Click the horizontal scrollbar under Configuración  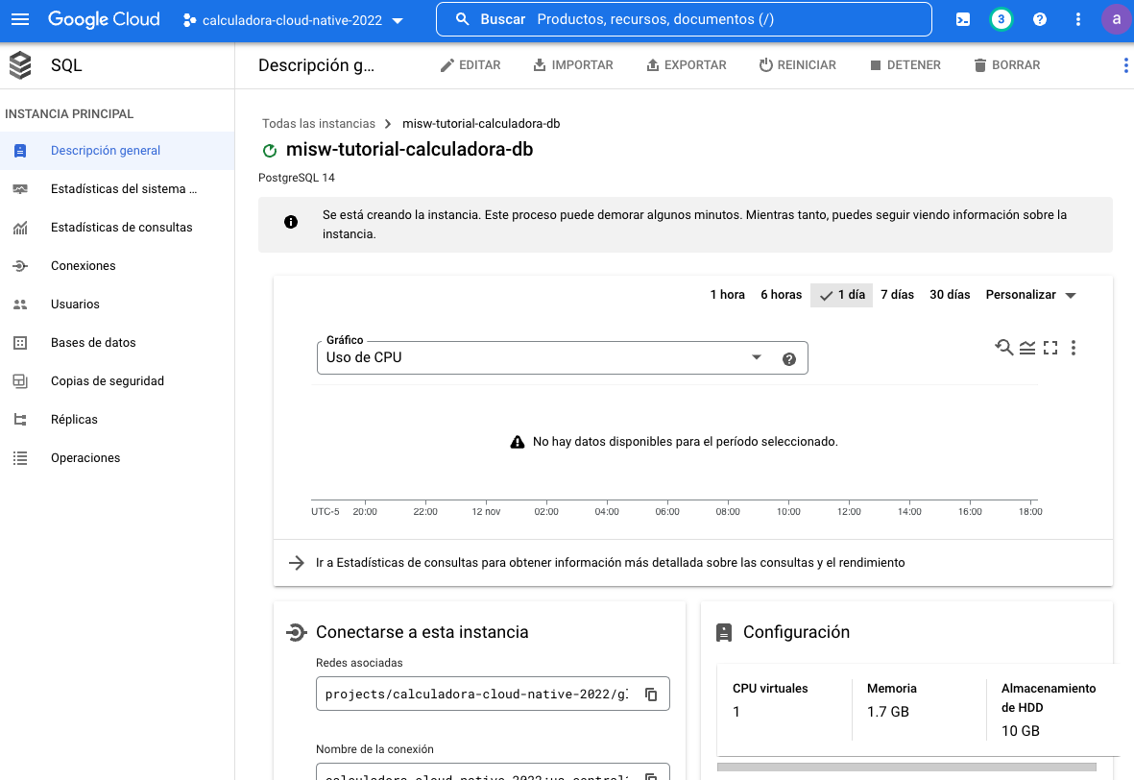(x=906, y=767)
